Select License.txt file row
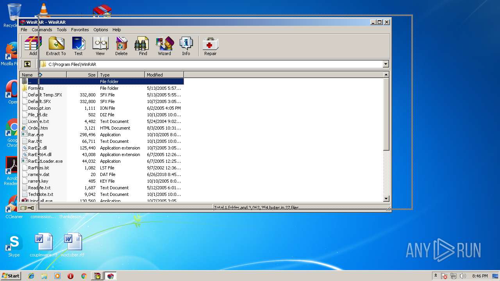The image size is (500, 281). (102, 121)
